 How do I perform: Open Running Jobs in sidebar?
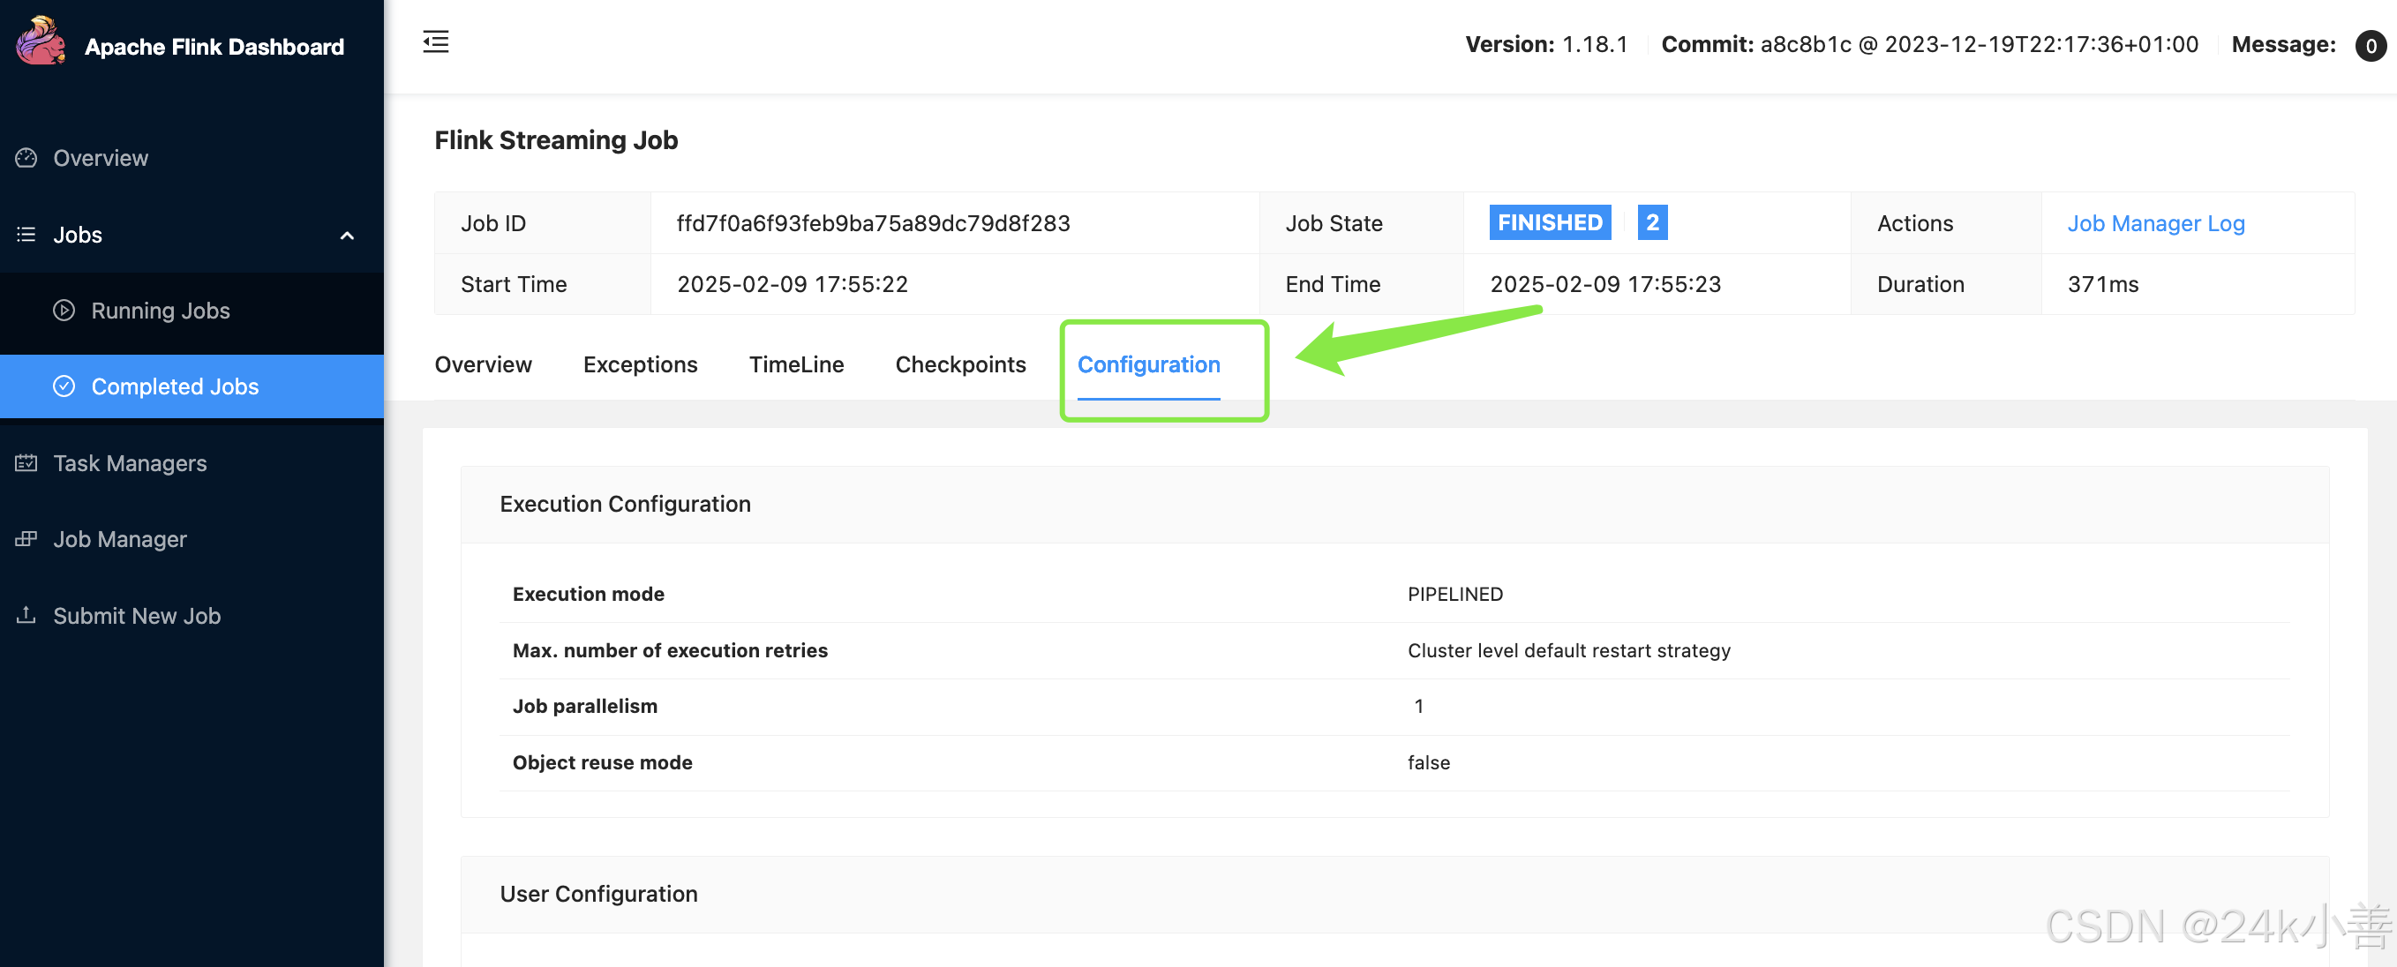tap(160, 311)
